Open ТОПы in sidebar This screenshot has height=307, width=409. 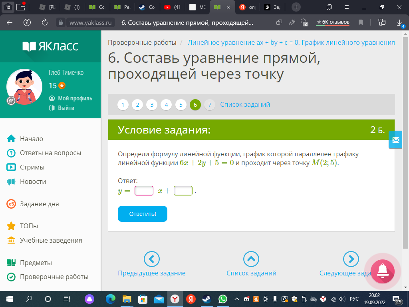pyautogui.click(x=22, y=226)
